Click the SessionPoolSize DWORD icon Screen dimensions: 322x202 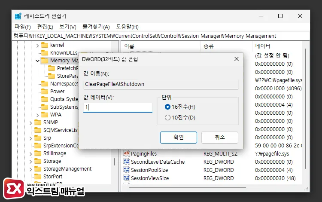pyautogui.click(x=127, y=170)
